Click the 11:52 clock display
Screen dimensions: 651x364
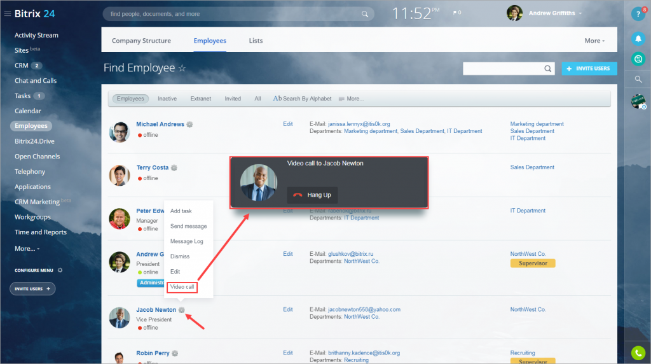tap(415, 13)
